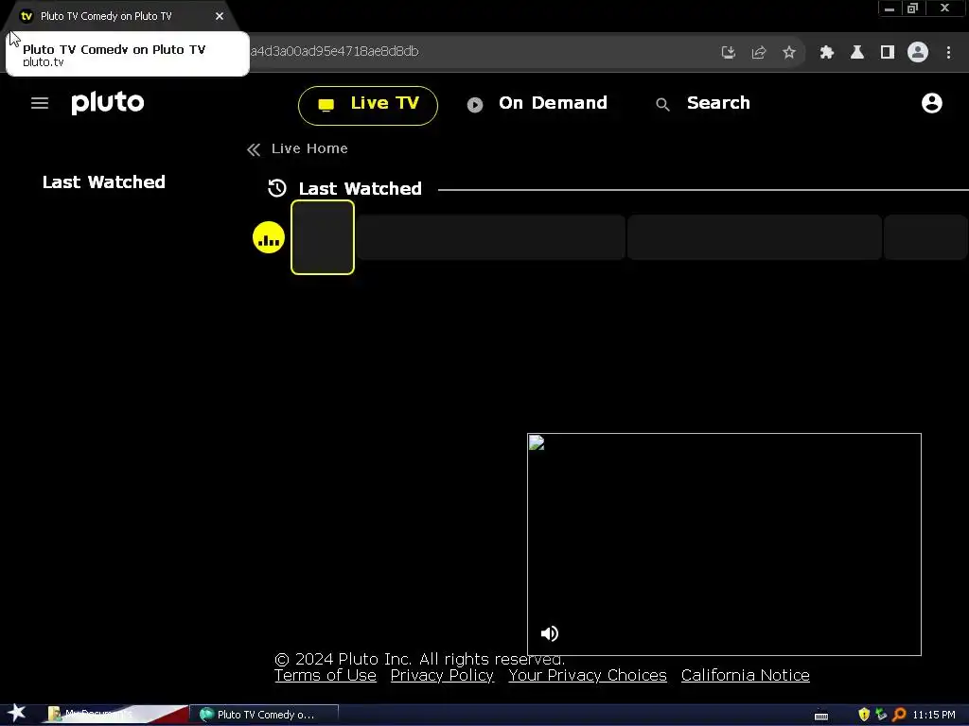
Task: Select the Pluto TV Comedy browser tab
Action: pyautogui.click(x=120, y=16)
